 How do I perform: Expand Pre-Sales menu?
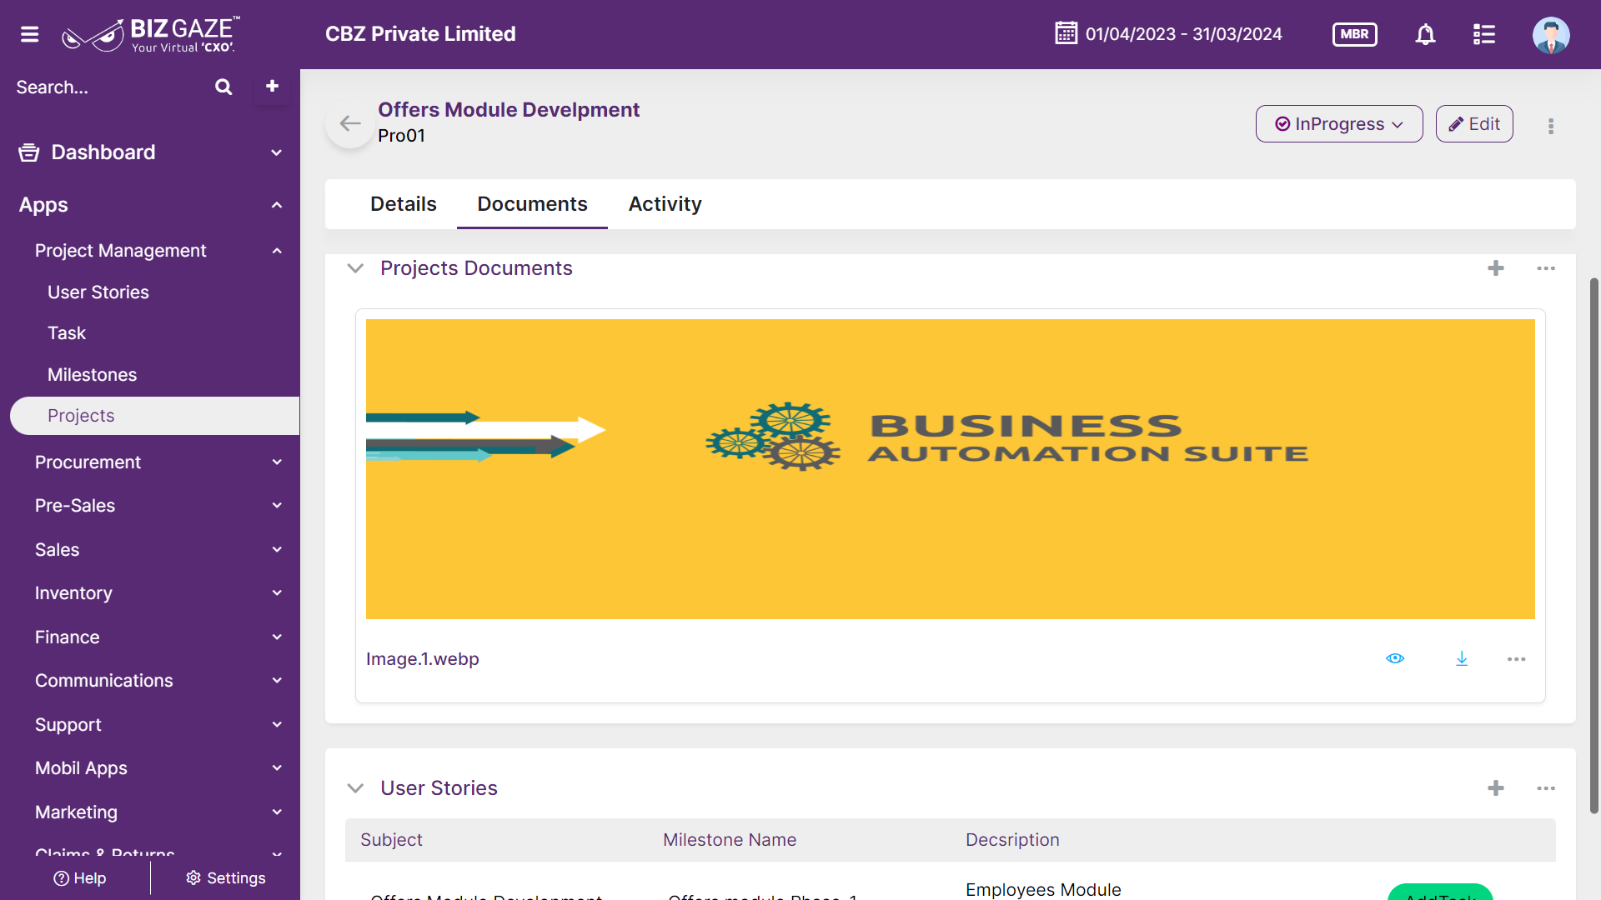pos(277,505)
